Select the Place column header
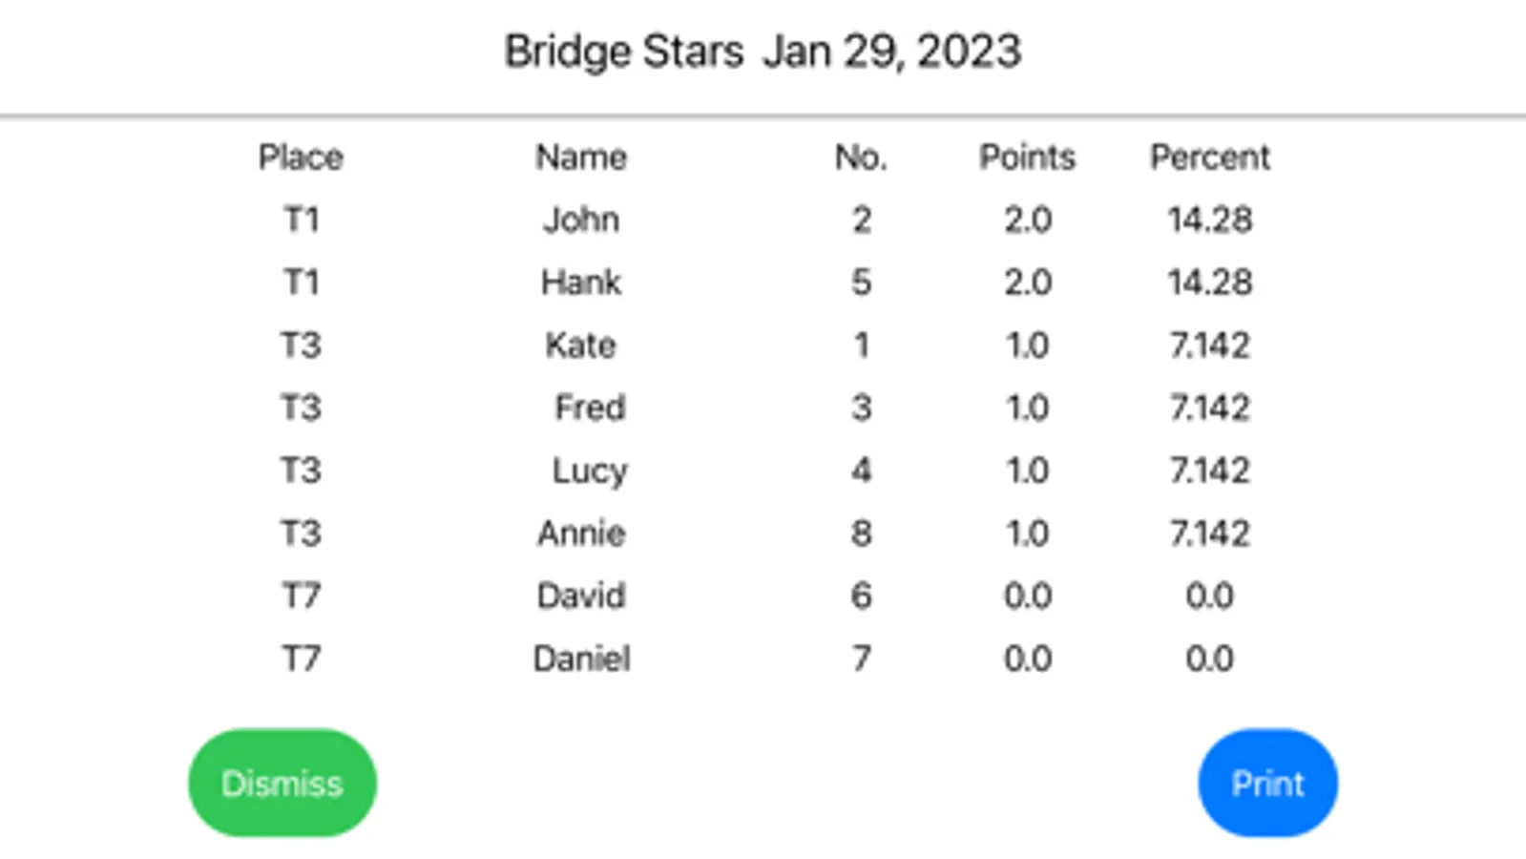Viewport: 1526px width, 859px height. click(x=301, y=157)
